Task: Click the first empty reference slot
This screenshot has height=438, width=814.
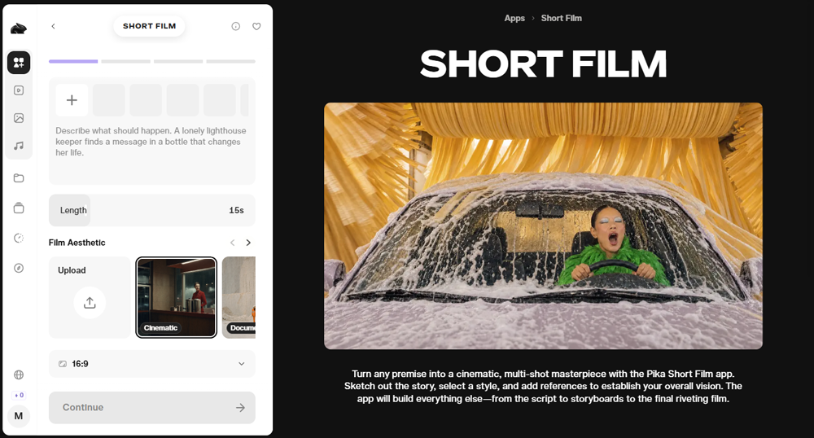Action: click(109, 99)
